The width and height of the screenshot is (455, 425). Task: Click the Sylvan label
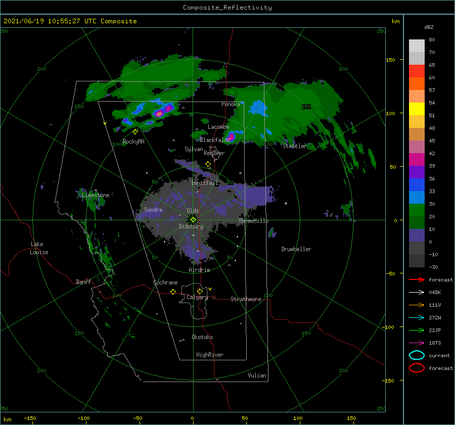click(x=194, y=149)
